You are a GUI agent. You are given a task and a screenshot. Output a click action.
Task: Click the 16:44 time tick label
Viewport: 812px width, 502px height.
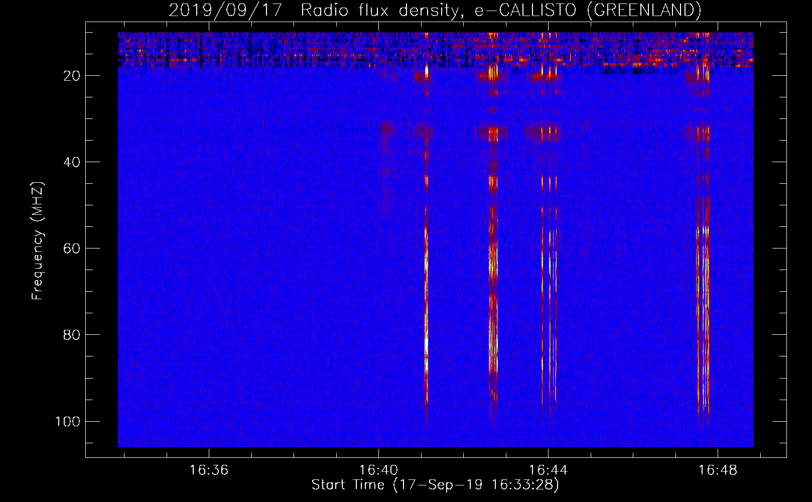548,470
